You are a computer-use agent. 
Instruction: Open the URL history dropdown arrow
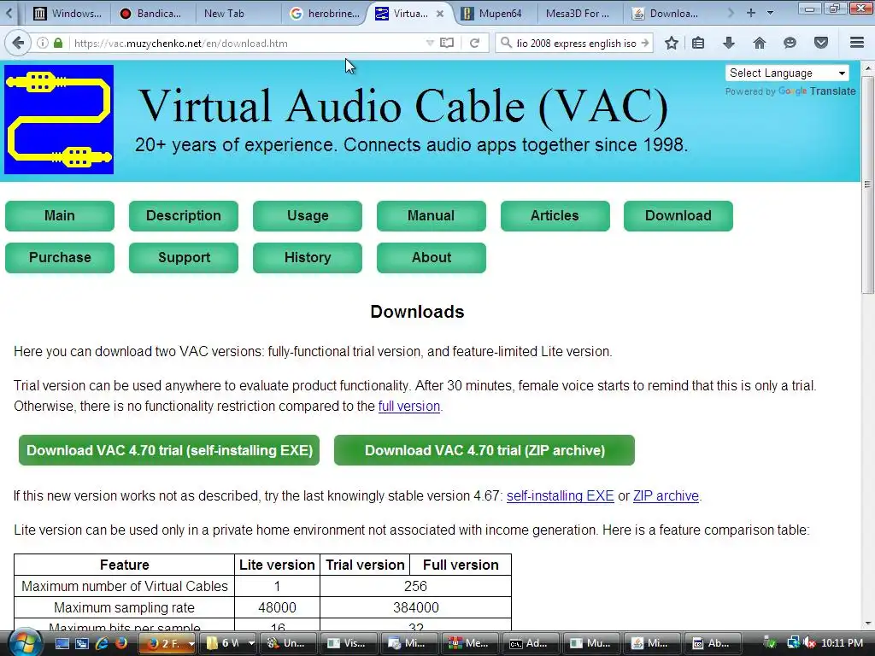430,43
